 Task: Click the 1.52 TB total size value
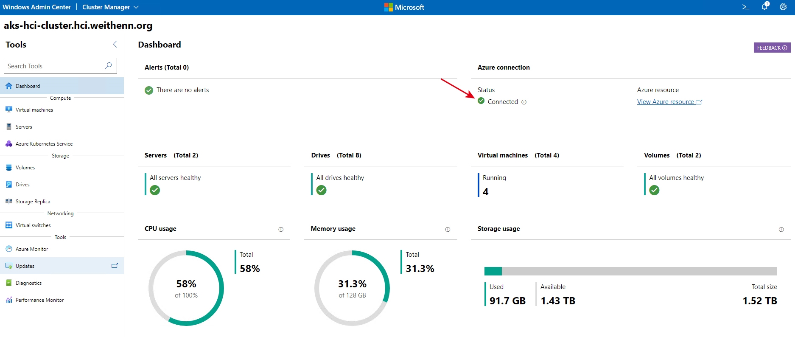pyautogui.click(x=760, y=301)
